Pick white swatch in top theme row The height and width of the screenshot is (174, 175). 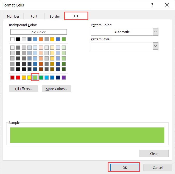[12, 39]
